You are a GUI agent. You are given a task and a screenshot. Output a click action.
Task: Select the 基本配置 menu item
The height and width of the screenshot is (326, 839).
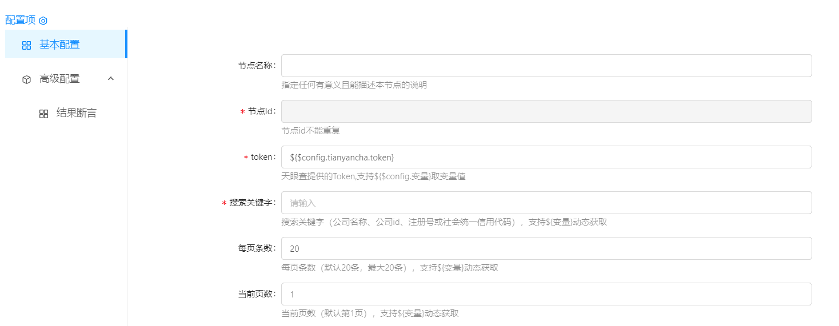[x=59, y=45]
